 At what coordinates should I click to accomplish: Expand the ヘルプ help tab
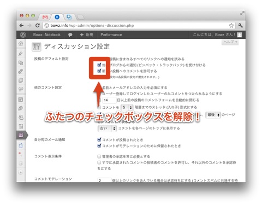[230, 42]
